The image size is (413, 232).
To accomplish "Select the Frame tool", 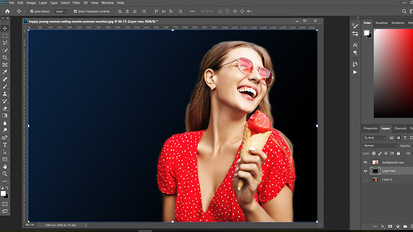I will [5, 65].
